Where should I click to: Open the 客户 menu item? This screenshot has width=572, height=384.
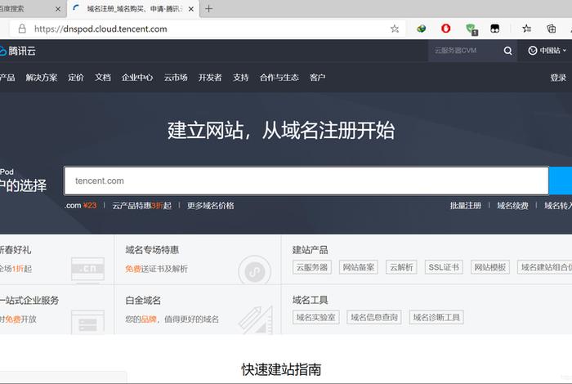coord(317,78)
